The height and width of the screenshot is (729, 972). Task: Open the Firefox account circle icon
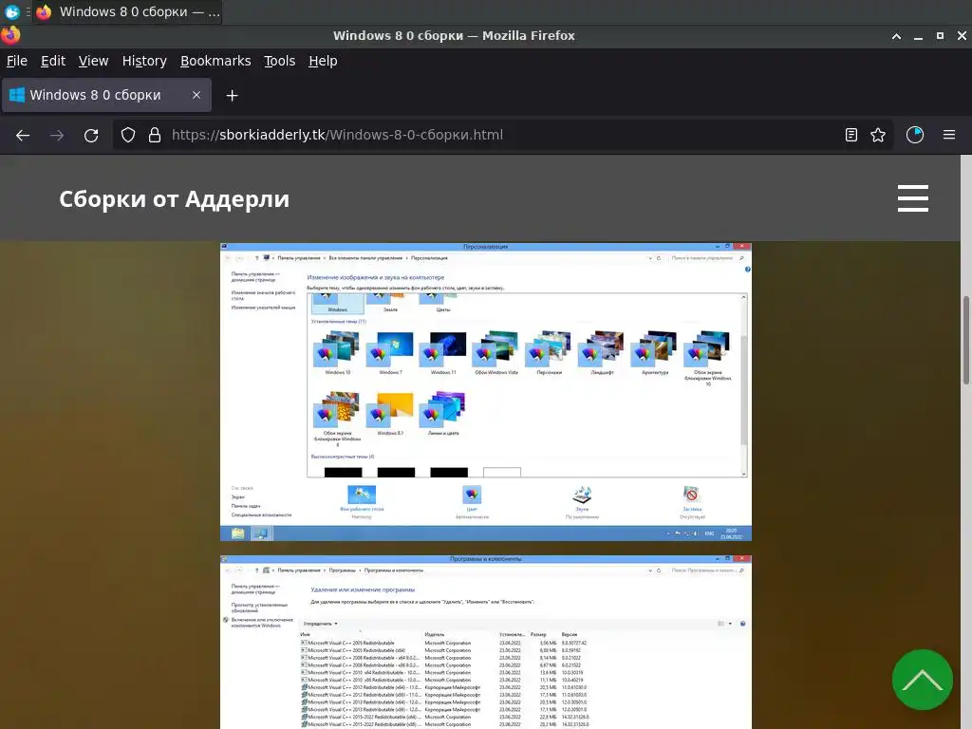point(915,135)
